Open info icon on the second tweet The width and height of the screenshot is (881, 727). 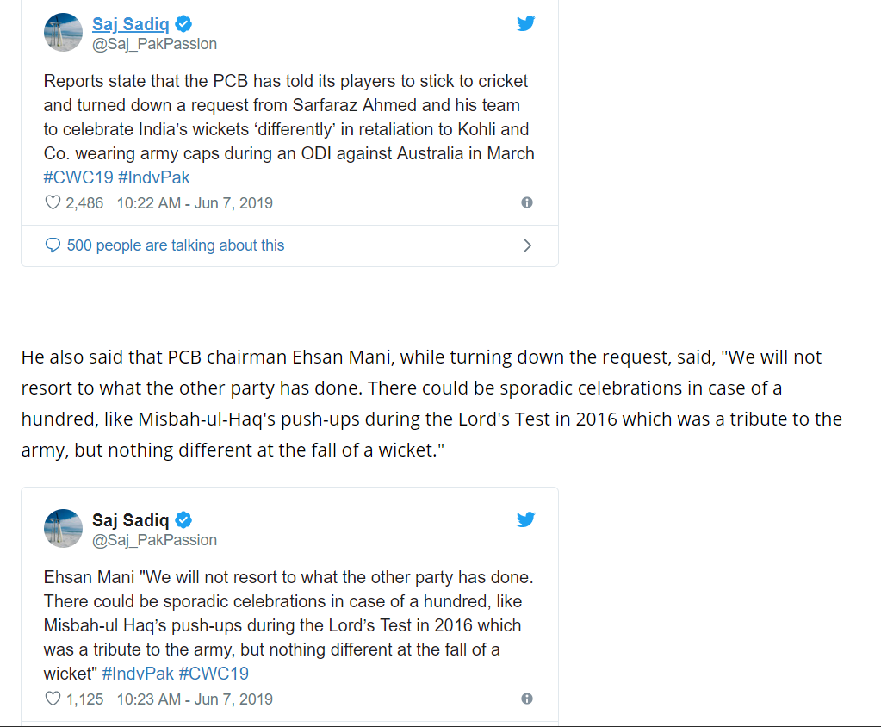pos(527,699)
